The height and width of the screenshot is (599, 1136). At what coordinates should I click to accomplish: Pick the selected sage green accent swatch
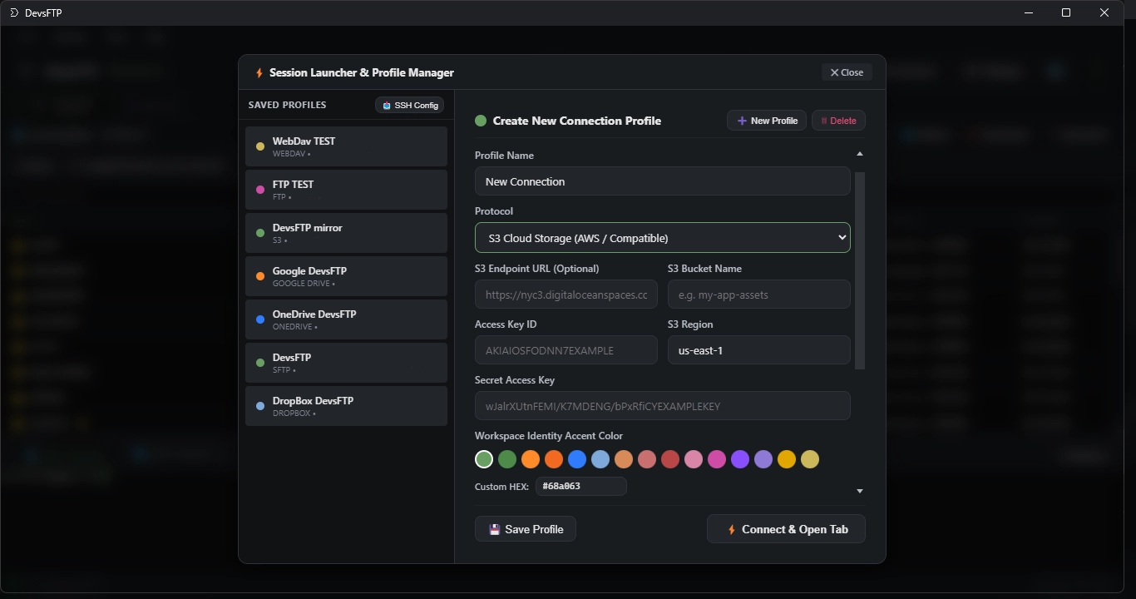pyautogui.click(x=484, y=459)
